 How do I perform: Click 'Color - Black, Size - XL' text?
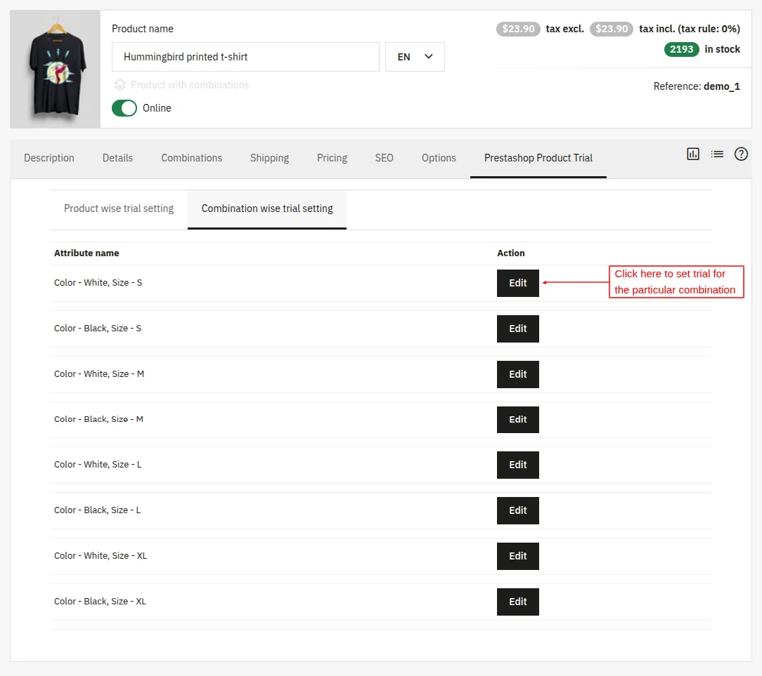tap(100, 602)
